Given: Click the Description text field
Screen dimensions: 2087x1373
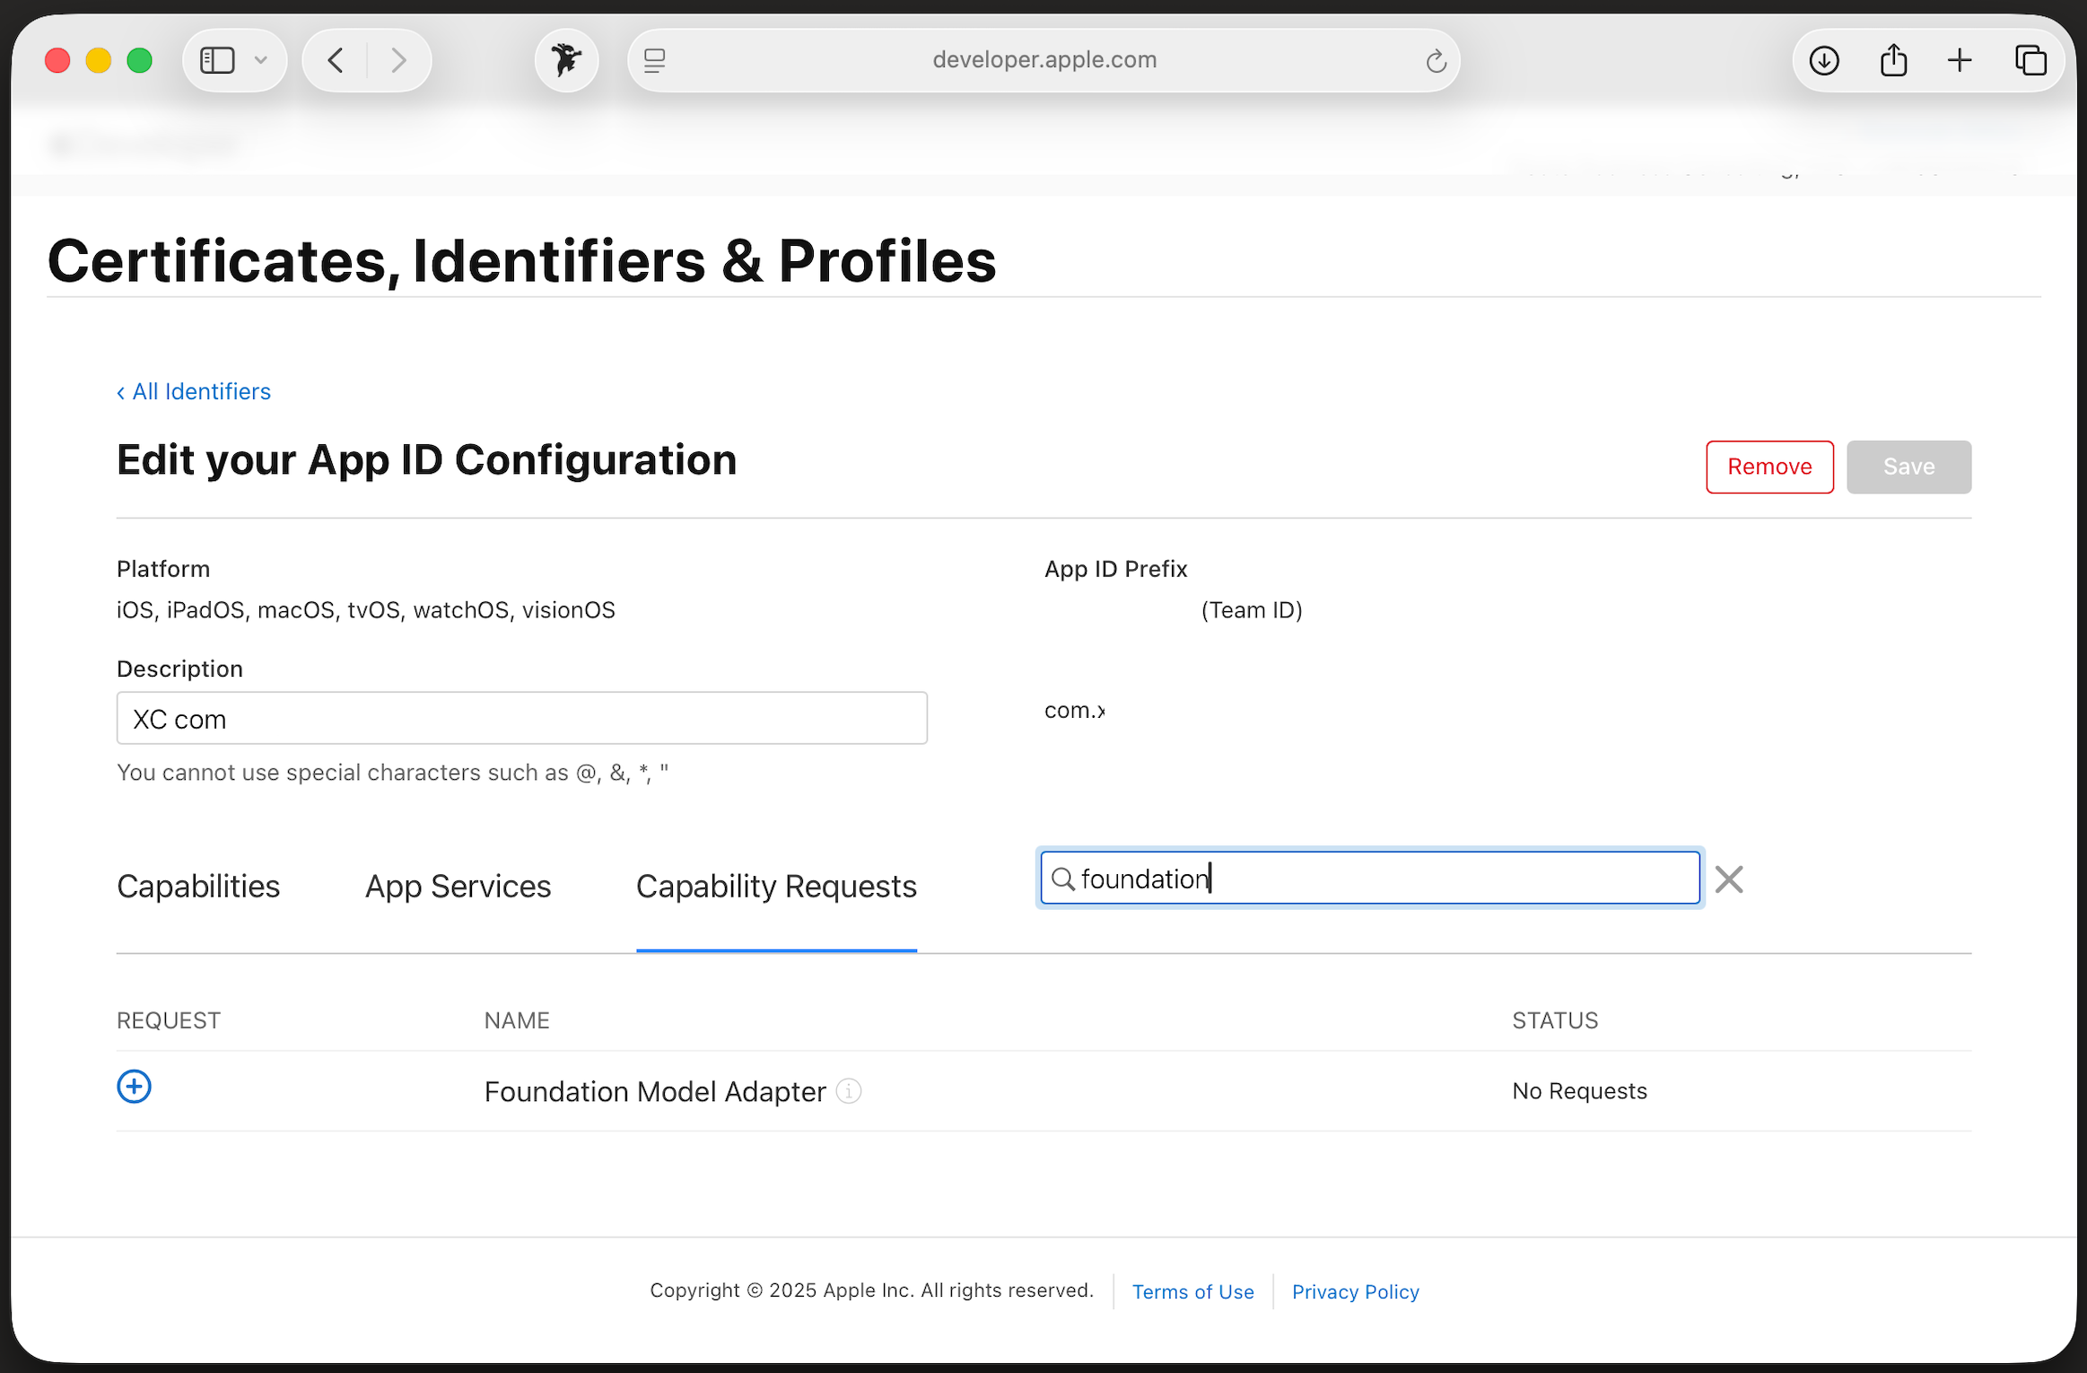Looking at the screenshot, I should pyautogui.click(x=521, y=718).
